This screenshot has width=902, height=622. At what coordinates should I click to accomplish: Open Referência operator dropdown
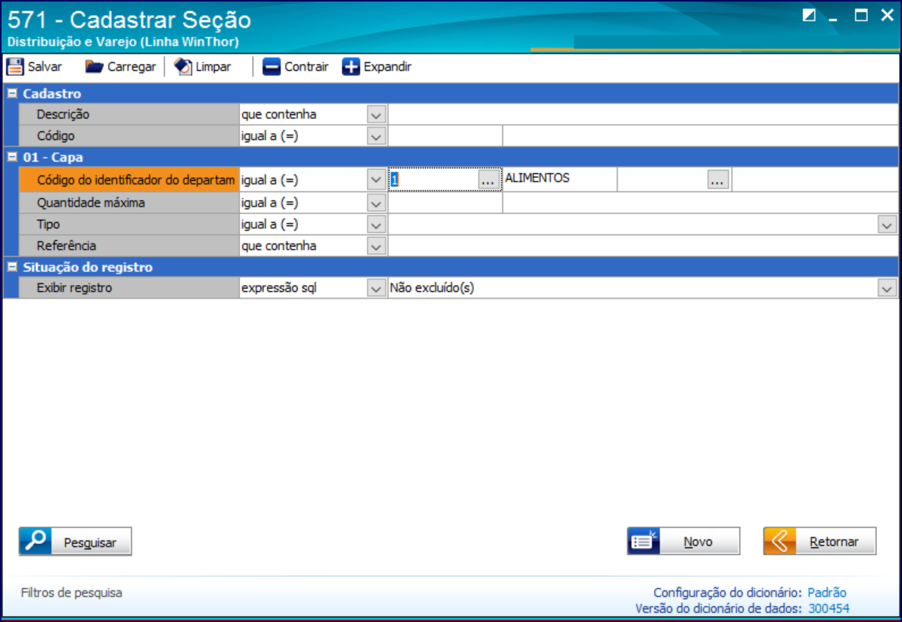pos(376,246)
